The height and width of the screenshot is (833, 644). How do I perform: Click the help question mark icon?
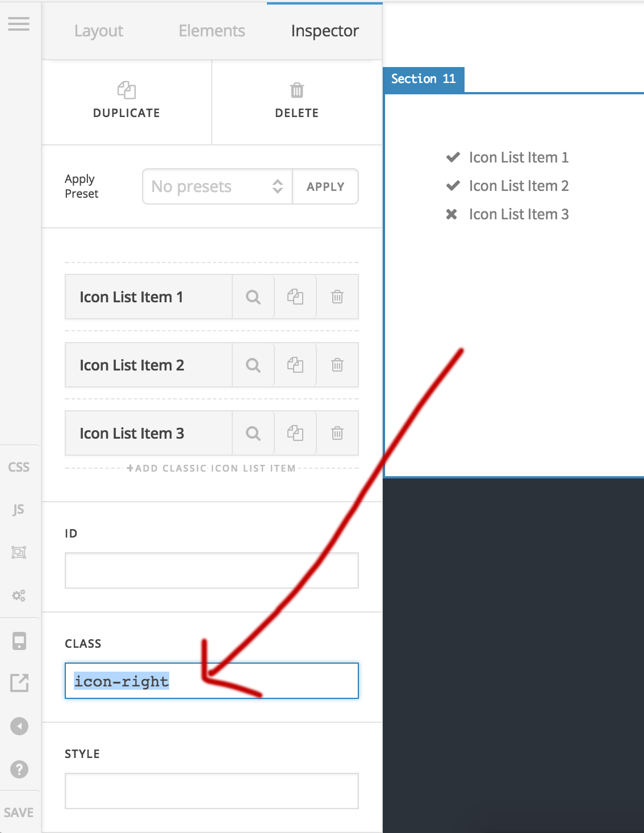coord(19,769)
